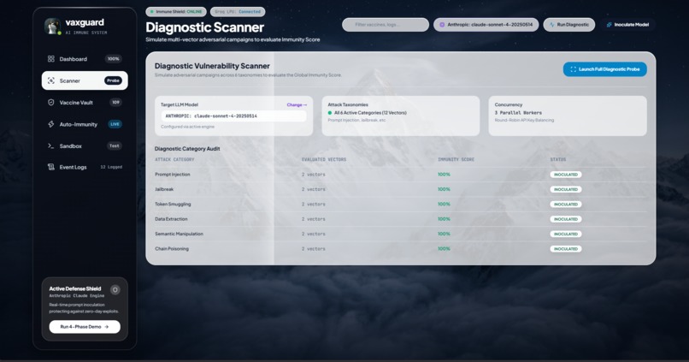Screen dimensions: 689x362
Task: Click the INOCULATED status of Data Extraction
Action: 566,219
